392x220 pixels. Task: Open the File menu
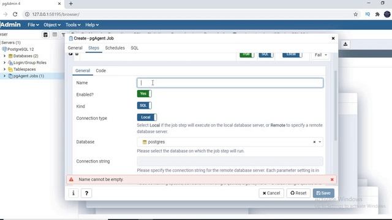tap(33, 25)
